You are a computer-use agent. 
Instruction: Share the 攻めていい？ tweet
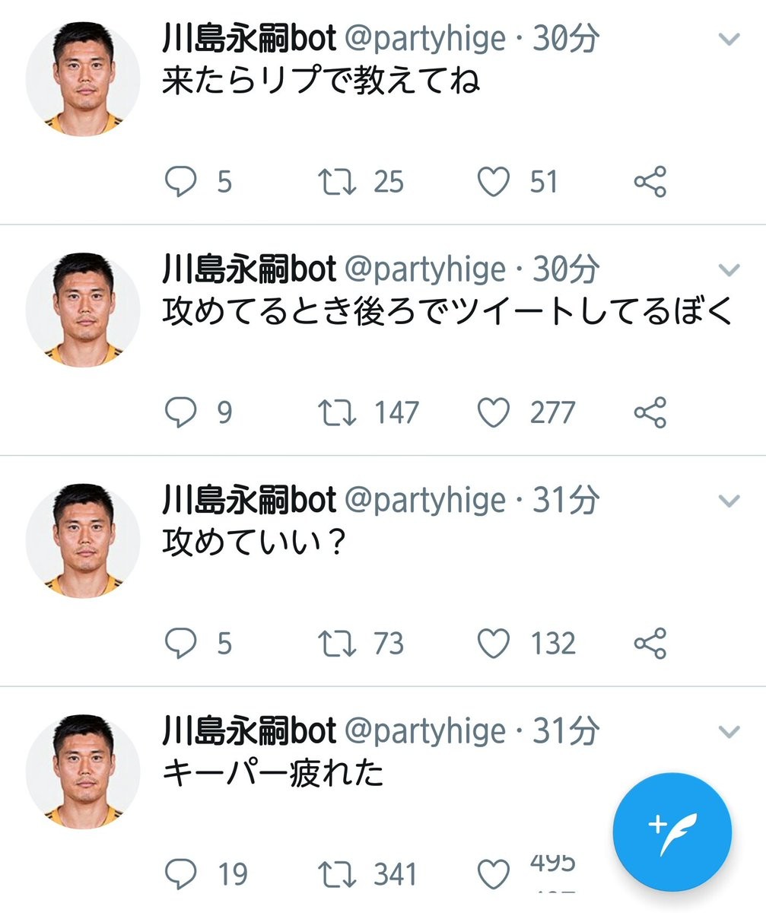pos(650,644)
